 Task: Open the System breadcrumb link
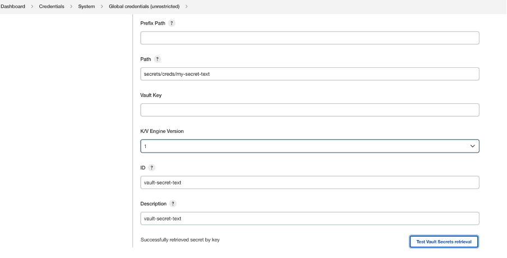(x=86, y=6)
